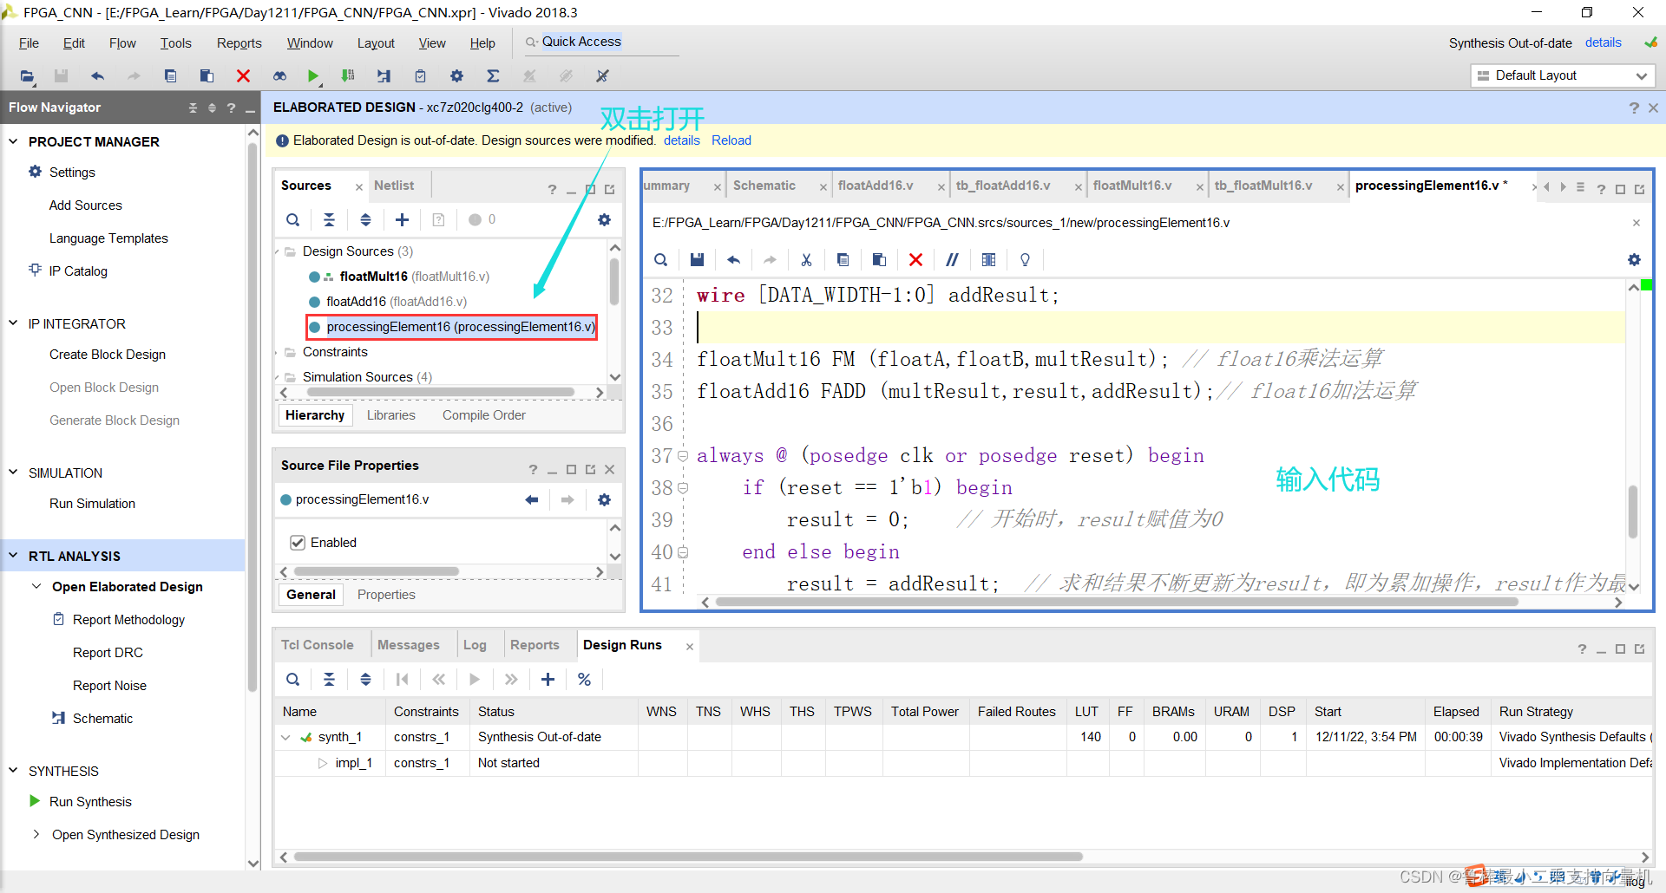Switch to the Tcl Console tab

tap(318, 645)
